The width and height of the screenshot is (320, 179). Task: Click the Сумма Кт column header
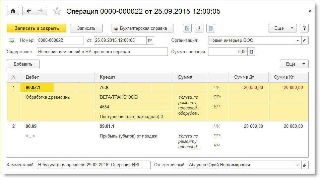click(289, 77)
